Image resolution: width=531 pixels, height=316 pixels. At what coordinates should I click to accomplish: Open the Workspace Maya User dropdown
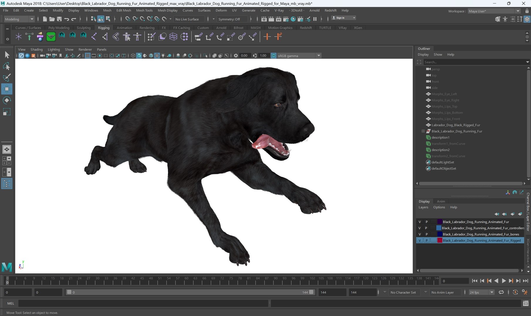(x=494, y=11)
